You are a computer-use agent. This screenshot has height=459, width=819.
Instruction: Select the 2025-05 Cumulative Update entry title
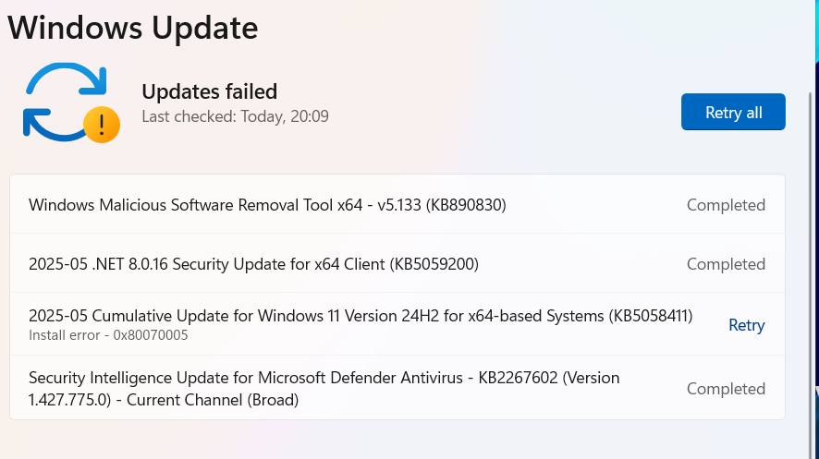click(361, 316)
